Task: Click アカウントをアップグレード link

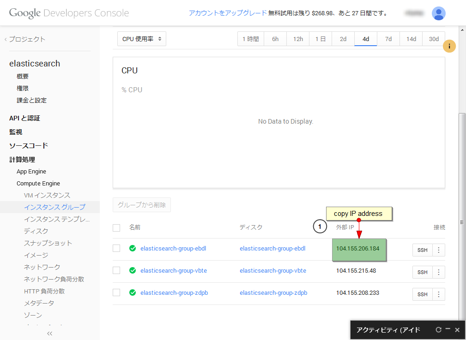Action: click(x=228, y=13)
